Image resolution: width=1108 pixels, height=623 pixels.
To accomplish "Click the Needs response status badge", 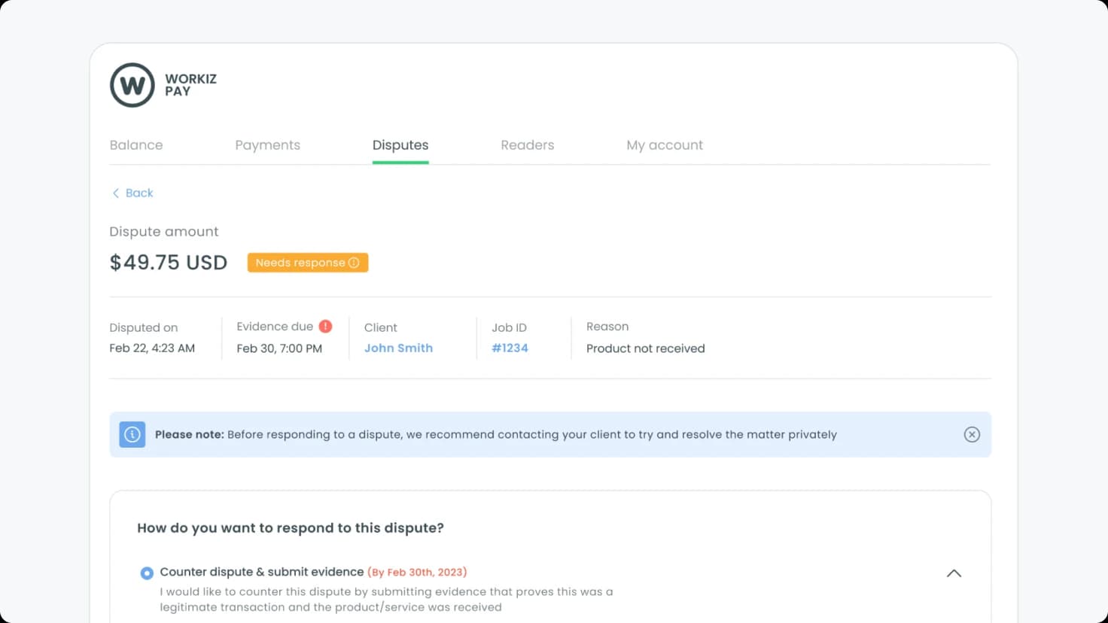I will [x=308, y=263].
